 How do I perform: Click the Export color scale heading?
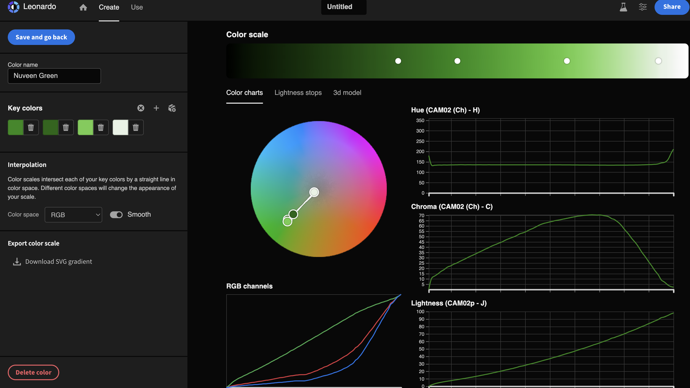click(x=33, y=243)
